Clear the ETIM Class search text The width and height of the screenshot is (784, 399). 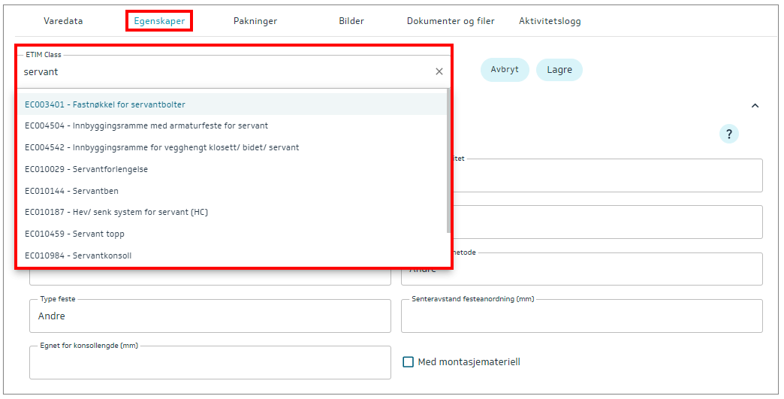click(439, 72)
